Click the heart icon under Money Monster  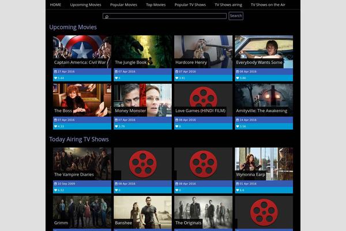click(116, 126)
